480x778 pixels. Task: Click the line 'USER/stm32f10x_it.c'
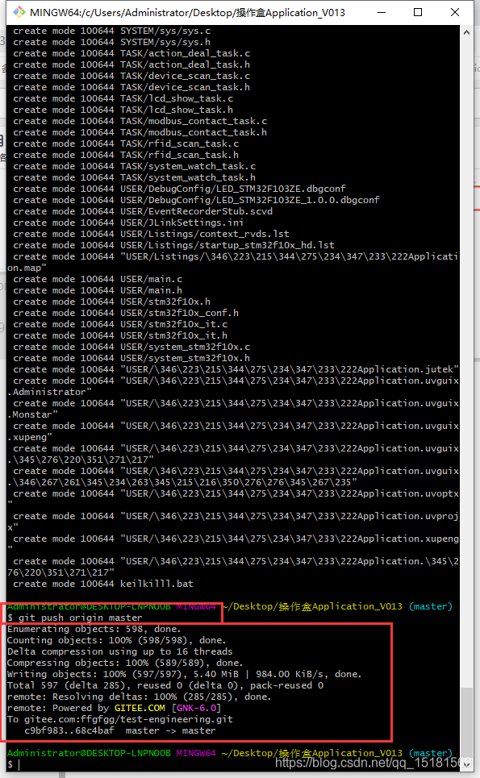click(x=121, y=324)
